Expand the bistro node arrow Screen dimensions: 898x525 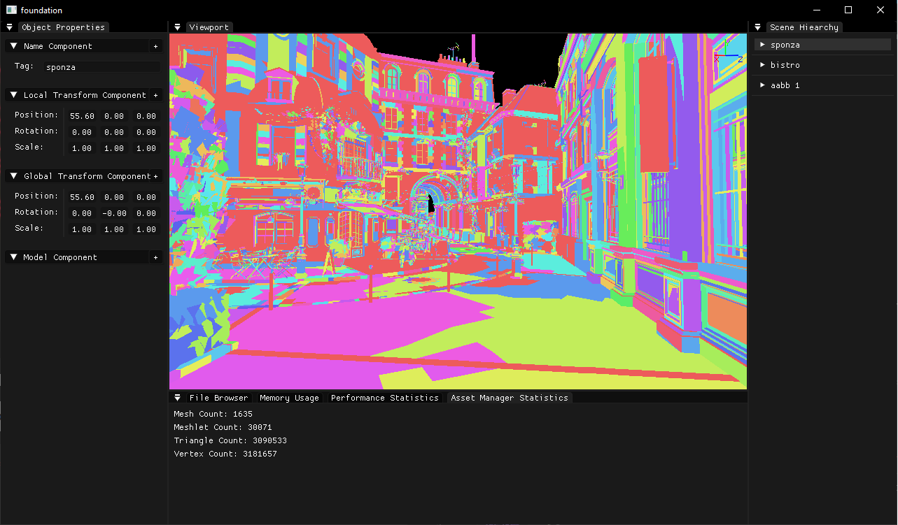tap(763, 65)
